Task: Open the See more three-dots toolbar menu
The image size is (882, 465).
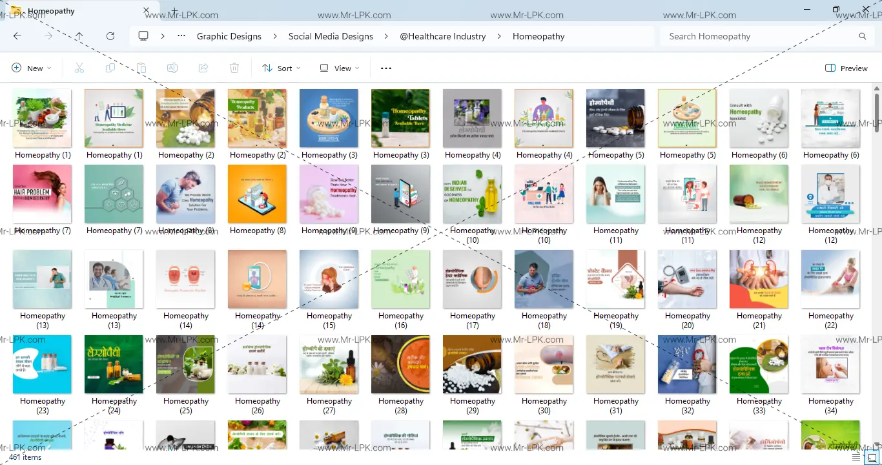Action: (386, 68)
